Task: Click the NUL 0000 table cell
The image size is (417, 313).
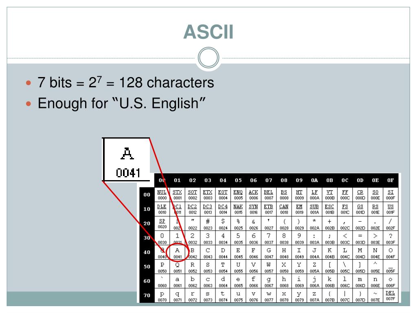Action: [x=162, y=194]
